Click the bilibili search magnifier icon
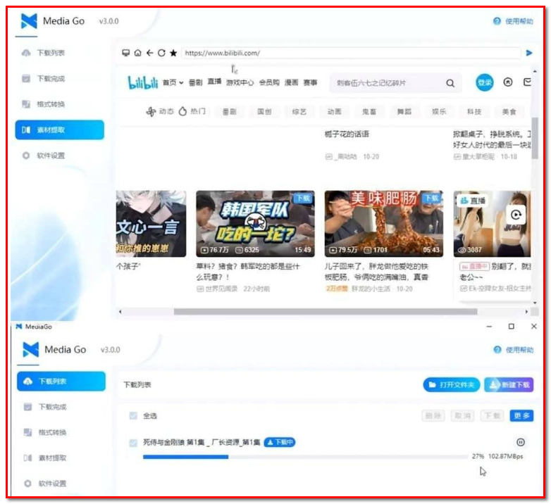 (450, 83)
